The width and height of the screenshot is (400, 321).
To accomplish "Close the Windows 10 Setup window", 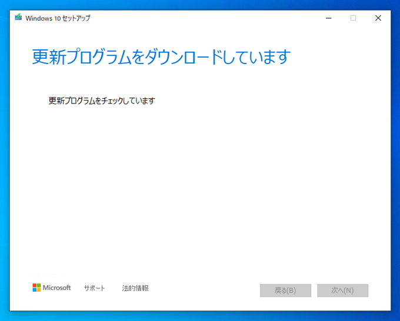I will pos(378,18).
